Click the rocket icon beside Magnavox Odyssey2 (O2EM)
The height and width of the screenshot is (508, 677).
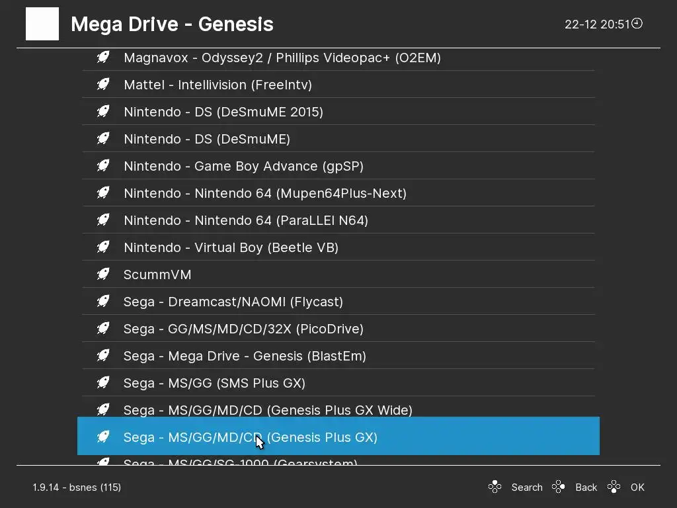click(x=103, y=57)
